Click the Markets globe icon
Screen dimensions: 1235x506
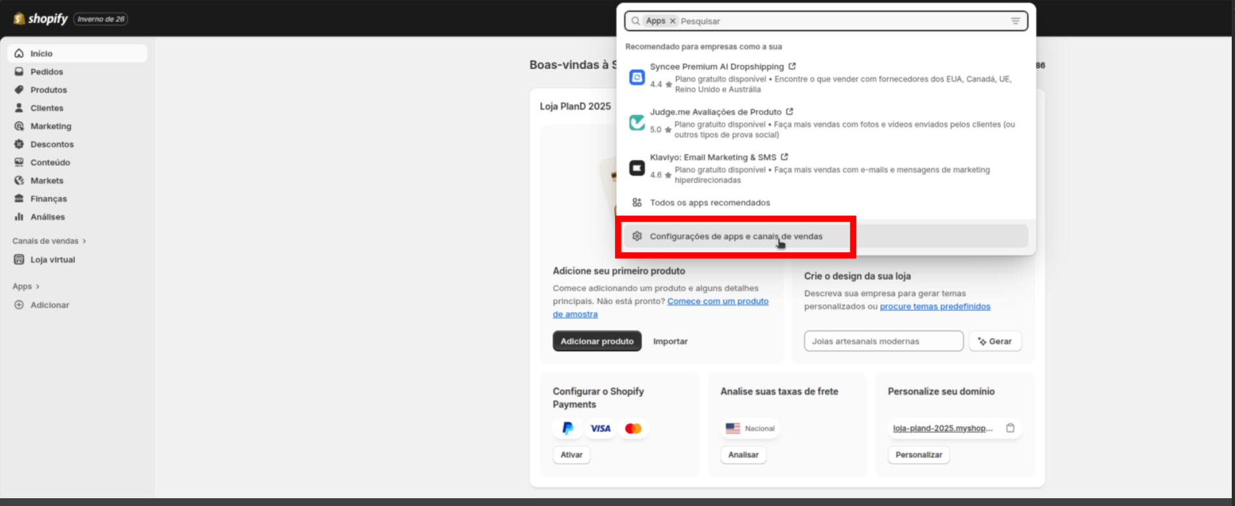click(19, 181)
